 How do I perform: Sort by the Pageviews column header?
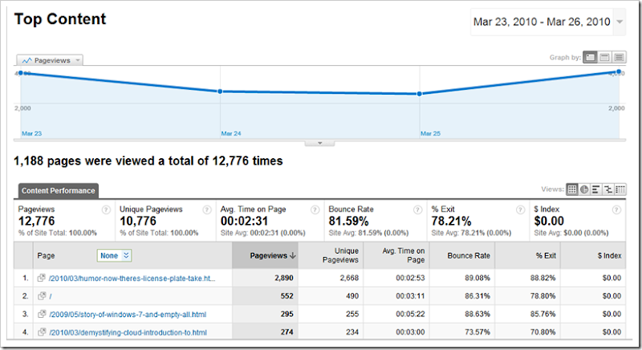[x=266, y=255]
